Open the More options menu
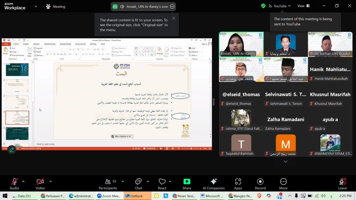356x200 pixels. tap(283, 184)
